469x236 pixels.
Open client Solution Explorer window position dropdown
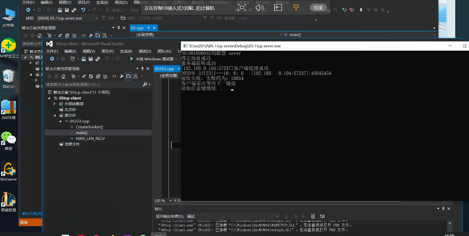(137, 68)
